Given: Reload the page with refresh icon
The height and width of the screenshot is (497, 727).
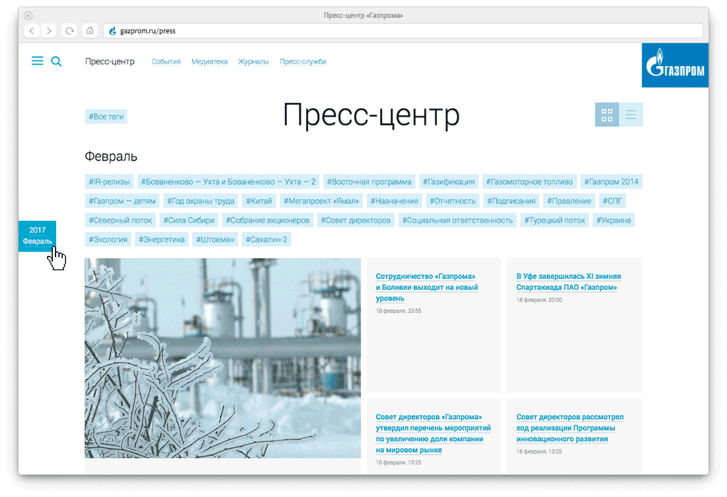Looking at the screenshot, I should pyautogui.click(x=69, y=30).
